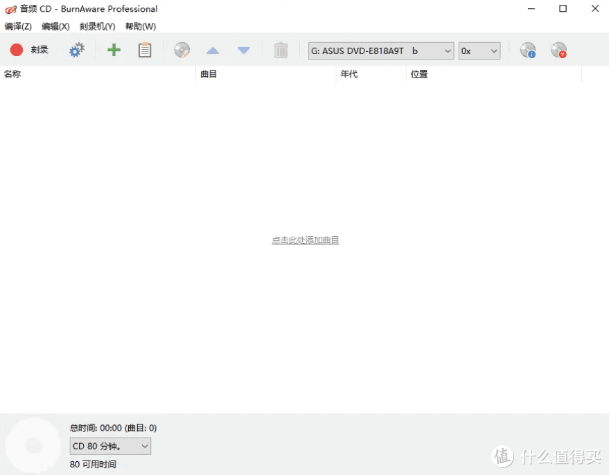Open the CD 80 分钟 disc size dropdown
This screenshot has width=609, height=475.
[x=110, y=447]
